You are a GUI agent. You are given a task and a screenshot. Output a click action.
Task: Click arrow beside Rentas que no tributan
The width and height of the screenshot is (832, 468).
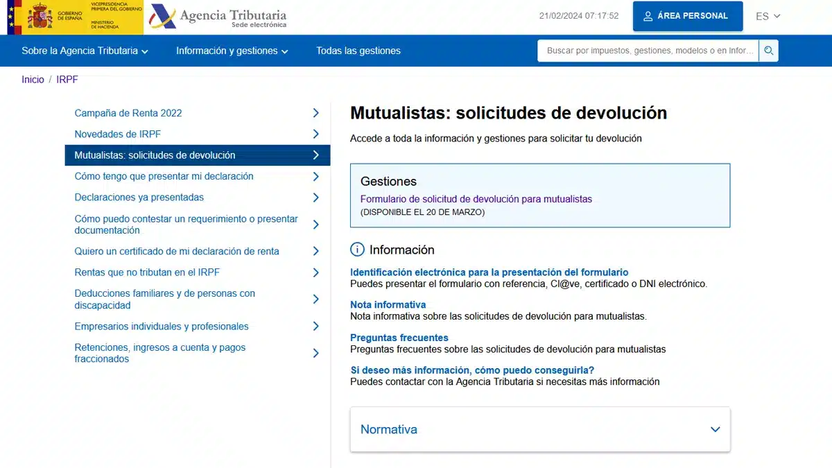316,272
